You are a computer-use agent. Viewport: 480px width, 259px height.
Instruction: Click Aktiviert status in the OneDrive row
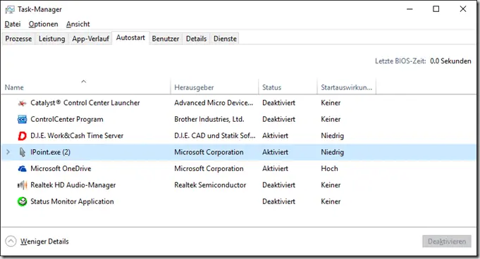coord(275,168)
